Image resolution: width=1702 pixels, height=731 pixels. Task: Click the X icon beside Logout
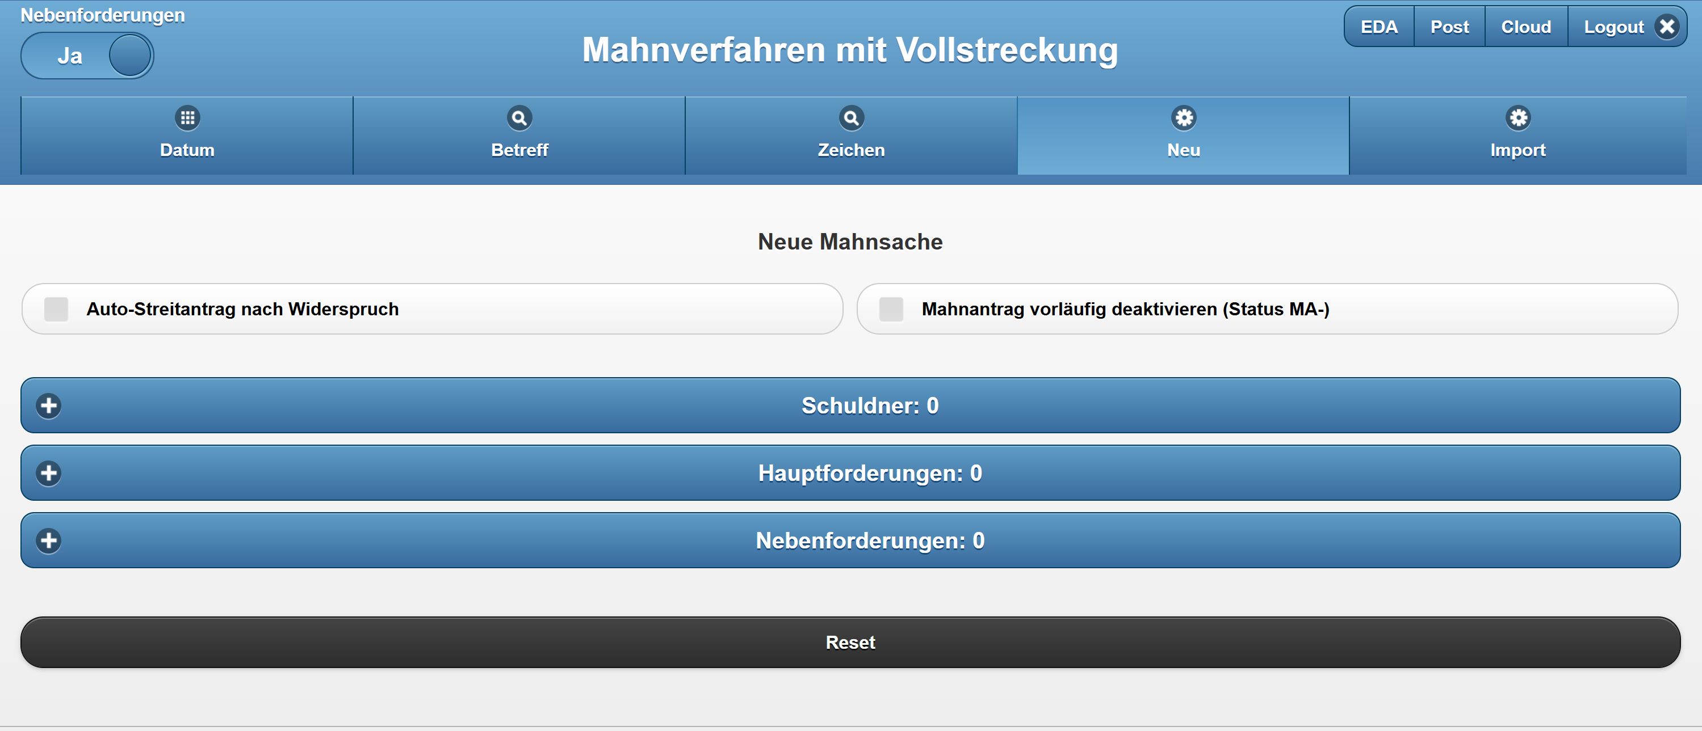[x=1667, y=27]
